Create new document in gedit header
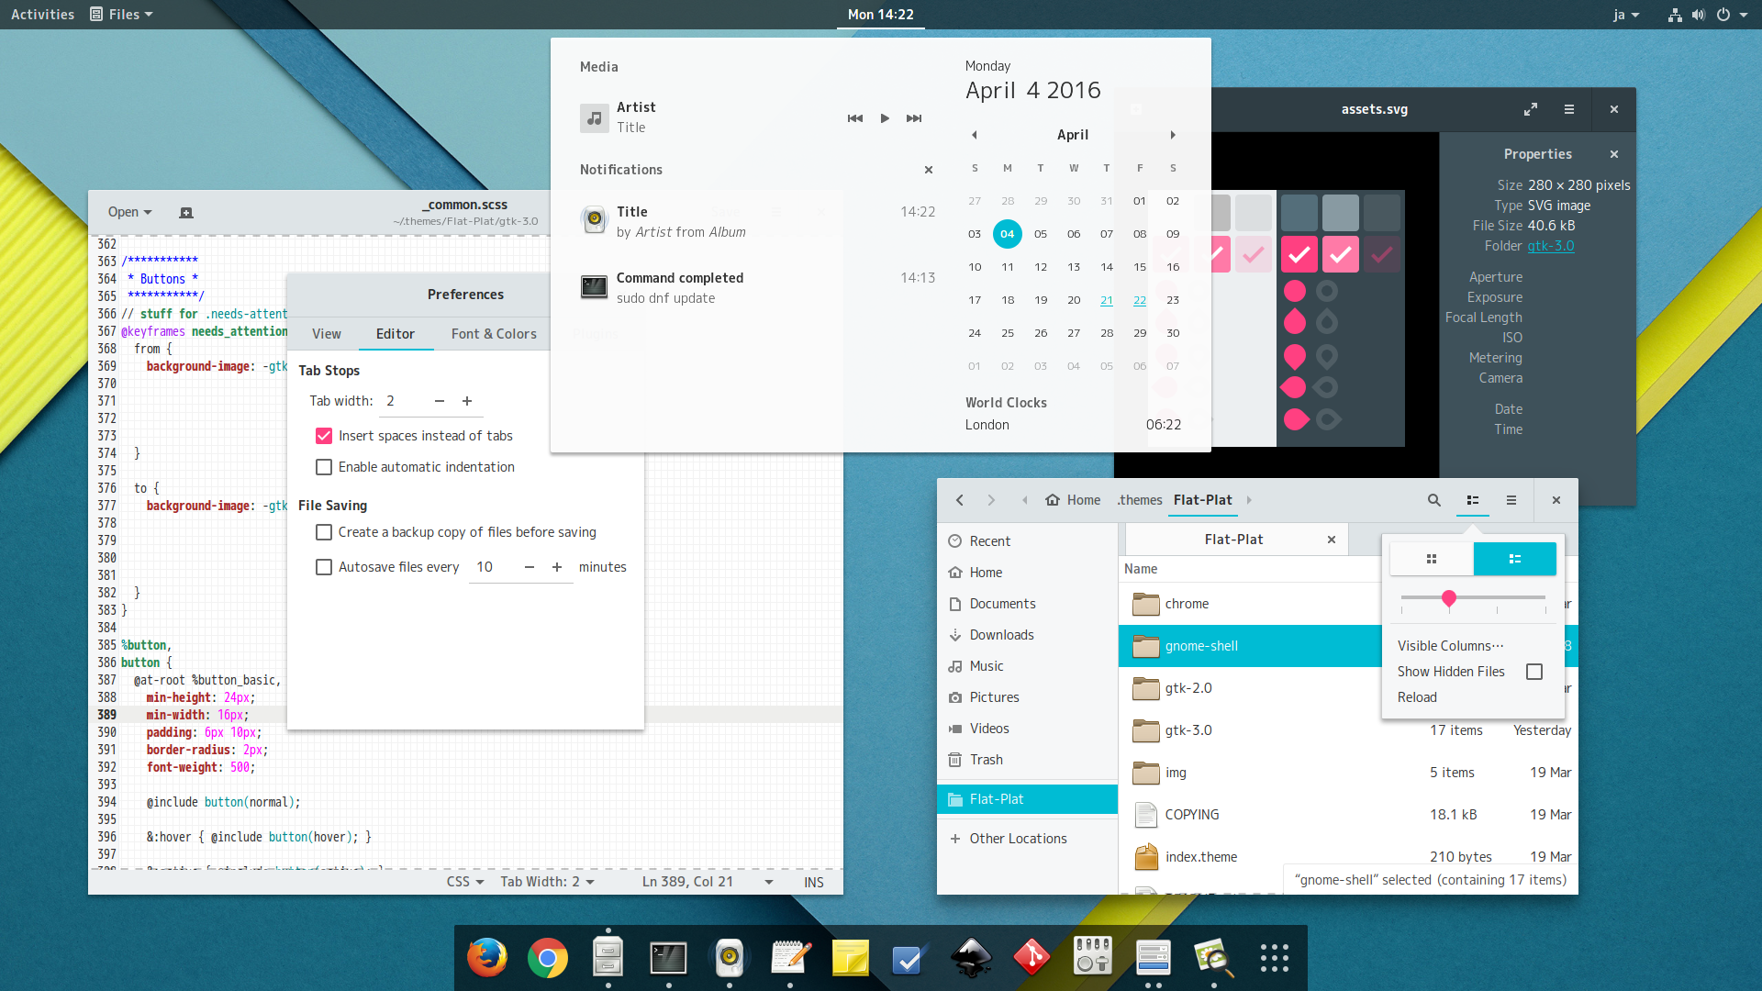 (x=186, y=213)
